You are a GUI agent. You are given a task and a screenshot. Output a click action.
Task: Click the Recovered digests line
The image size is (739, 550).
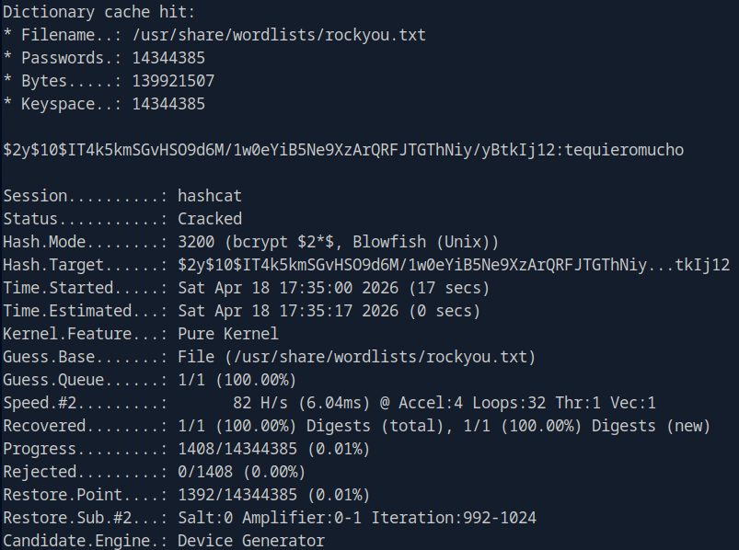[x=444, y=426]
